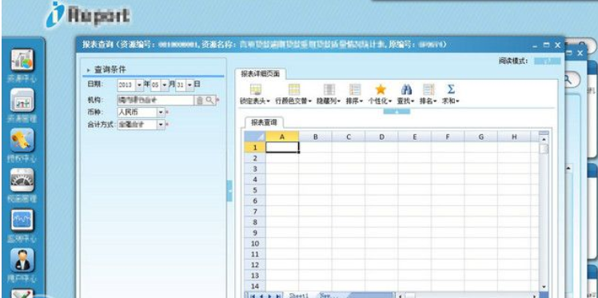The height and width of the screenshot is (298, 598).
Task: Click column header B
Action: coord(316,137)
